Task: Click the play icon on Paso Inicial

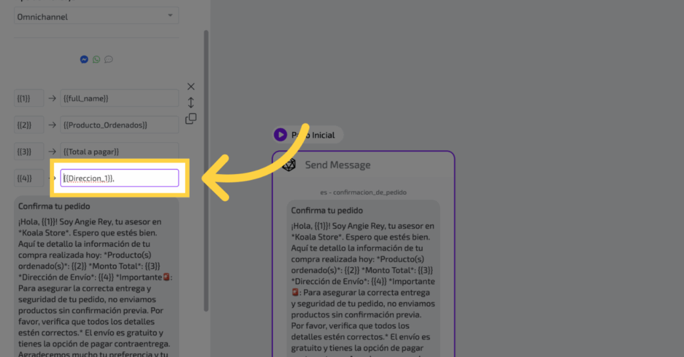Action: (281, 135)
